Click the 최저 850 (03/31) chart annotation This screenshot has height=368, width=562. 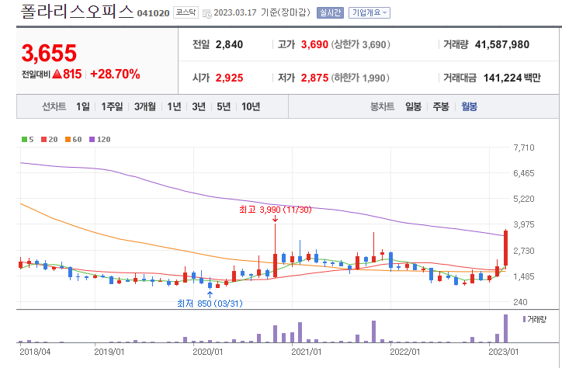coord(210,304)
